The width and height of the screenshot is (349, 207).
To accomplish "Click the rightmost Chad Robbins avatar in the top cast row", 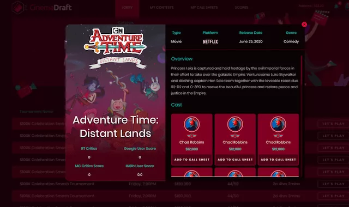I will [x=278, y=124].
